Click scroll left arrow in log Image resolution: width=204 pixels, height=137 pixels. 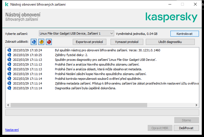[x=8, y=105]
